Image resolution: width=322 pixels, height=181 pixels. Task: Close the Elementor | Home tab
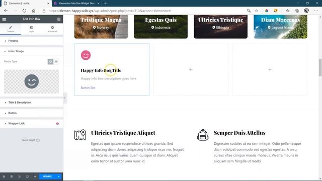point(48,4)
